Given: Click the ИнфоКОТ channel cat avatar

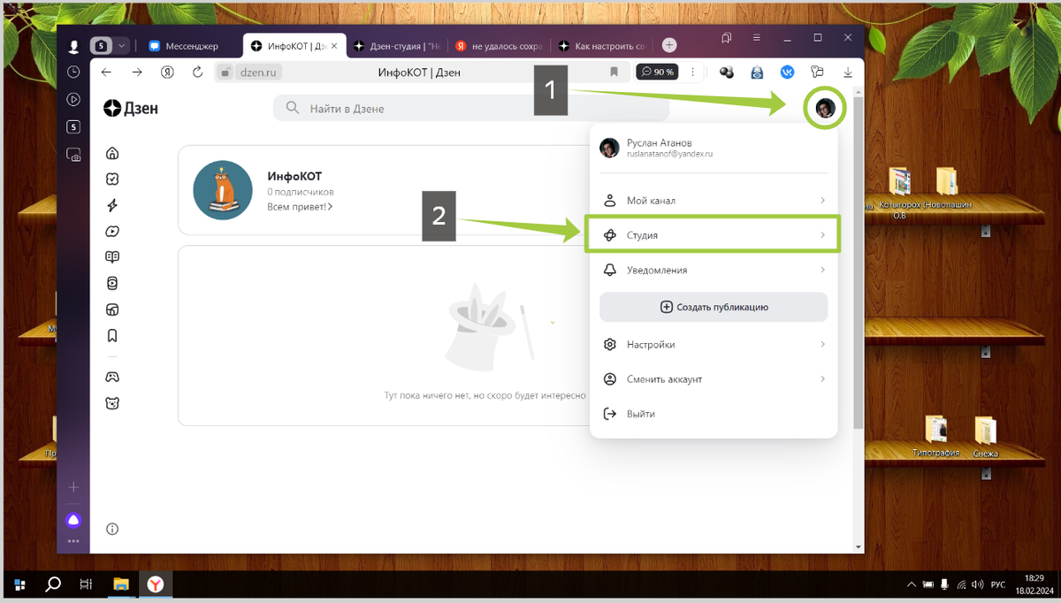Looking at the screenshot, I should [x=223, y=190].
